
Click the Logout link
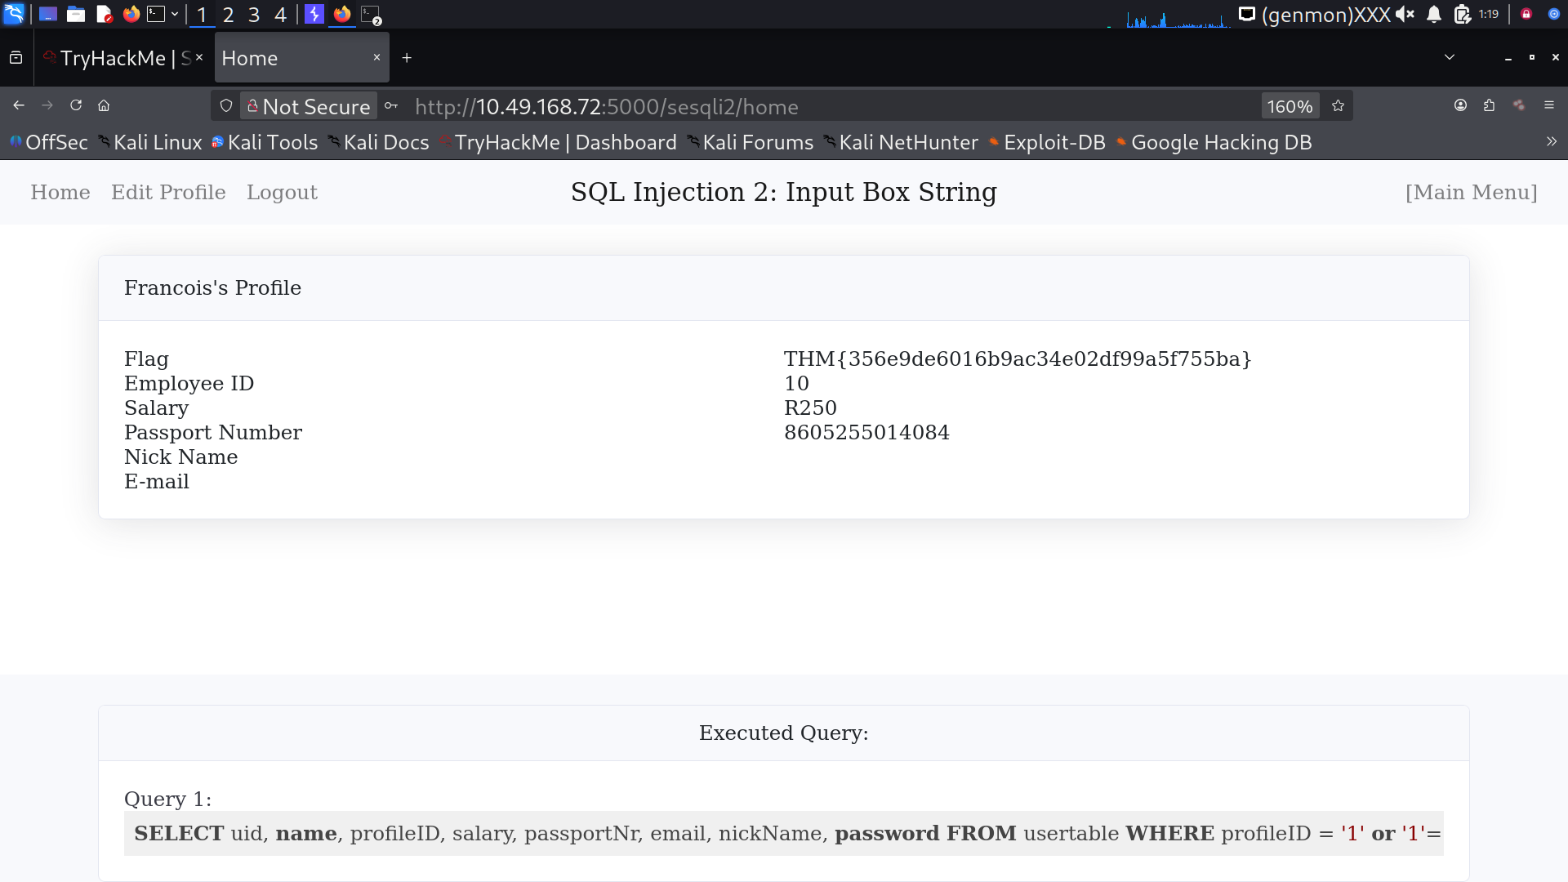pos(282,193)
